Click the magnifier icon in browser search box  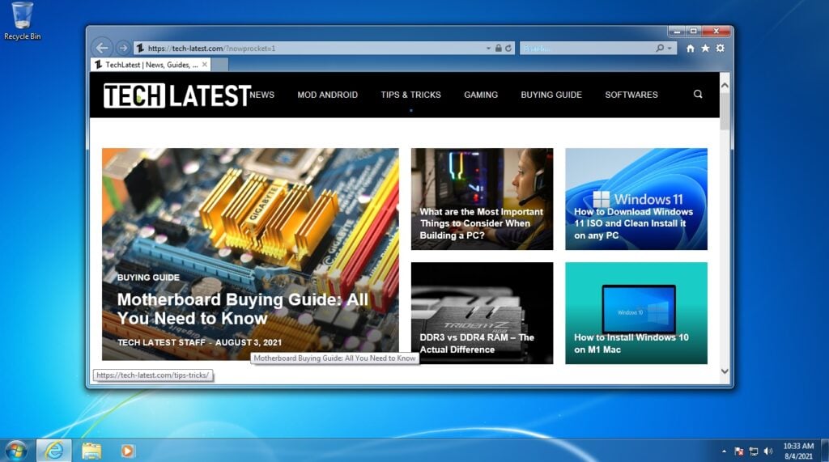point(660,48)
